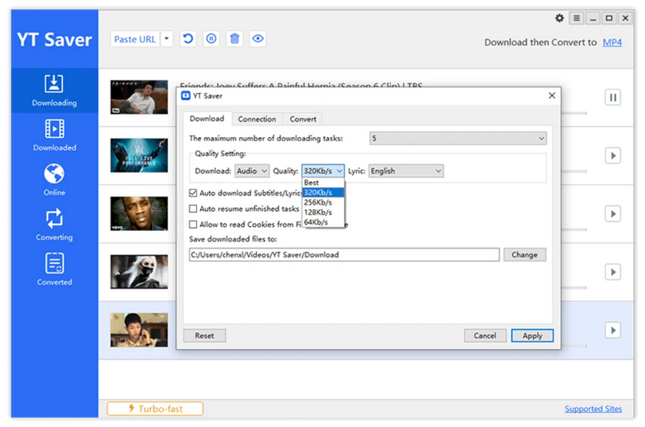Open the Online browser section
Viewport: 645px width, 427px height.
54,180
